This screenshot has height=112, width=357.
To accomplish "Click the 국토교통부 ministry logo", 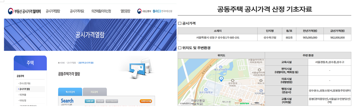I will coord(144,11).
